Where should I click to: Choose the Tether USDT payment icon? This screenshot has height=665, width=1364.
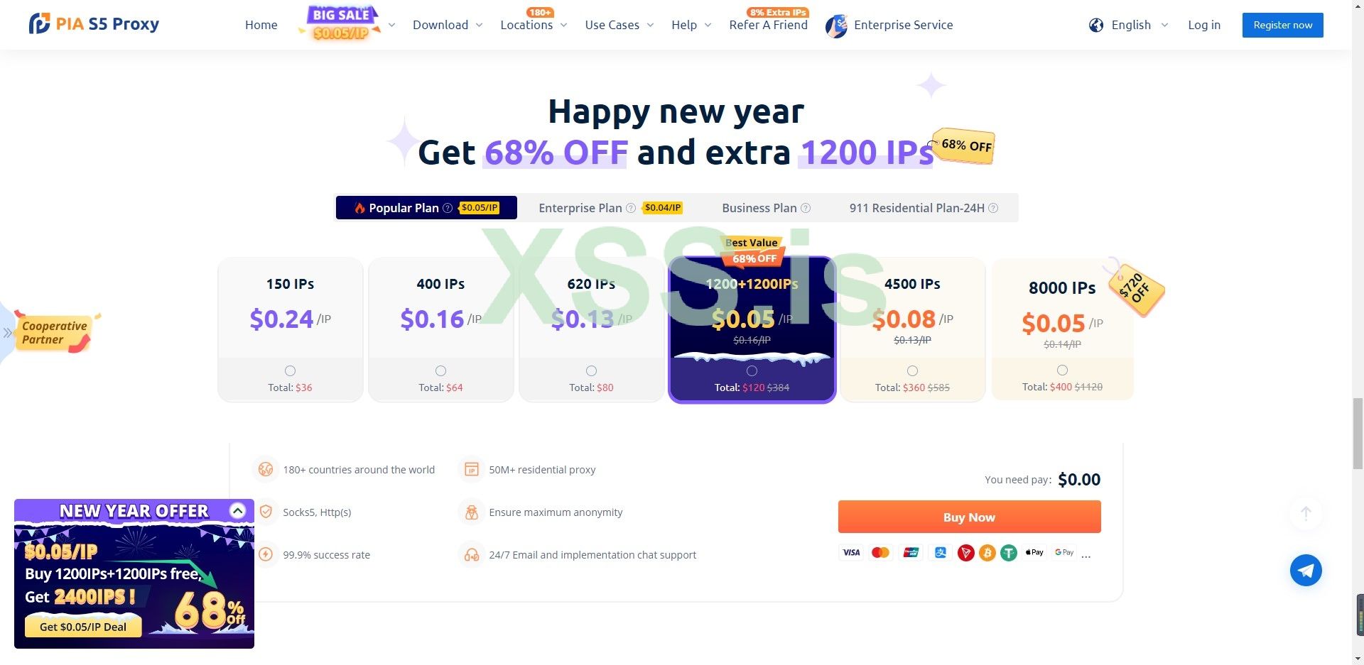1009,553
